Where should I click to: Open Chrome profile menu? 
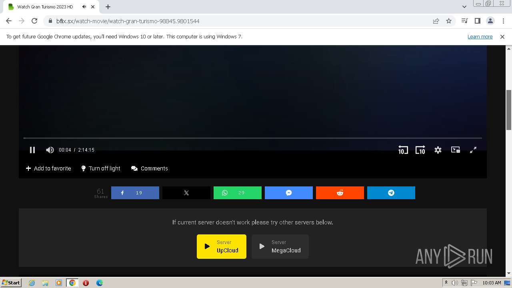point(490,21)
